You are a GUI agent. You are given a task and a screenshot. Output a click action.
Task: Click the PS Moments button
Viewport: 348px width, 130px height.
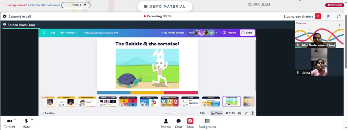pos(334,5)
